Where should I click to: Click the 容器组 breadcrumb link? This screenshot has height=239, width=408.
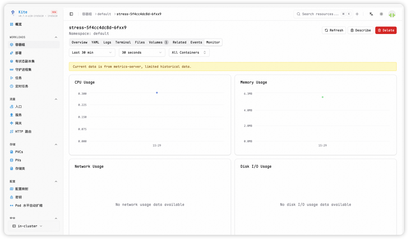click(x=87, y=14)
